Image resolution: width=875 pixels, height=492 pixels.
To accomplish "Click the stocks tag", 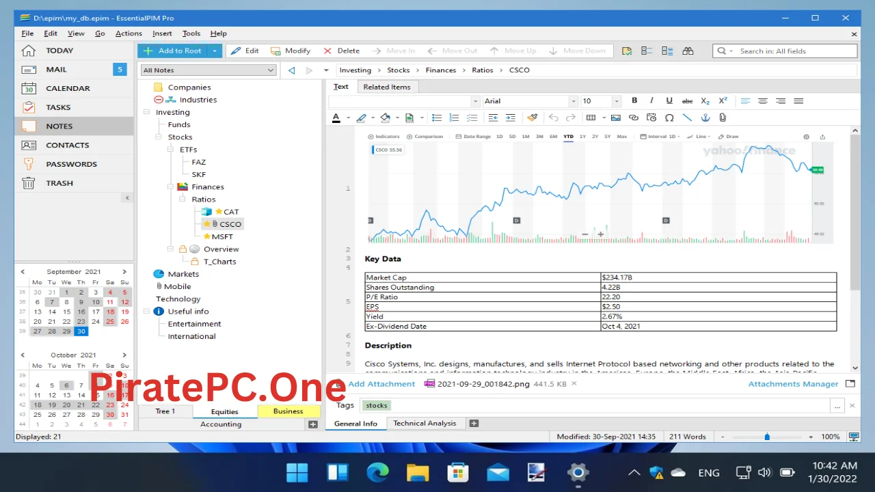I will click(x=376, y=406).
